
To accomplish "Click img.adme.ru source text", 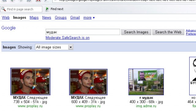I will 146,106.
